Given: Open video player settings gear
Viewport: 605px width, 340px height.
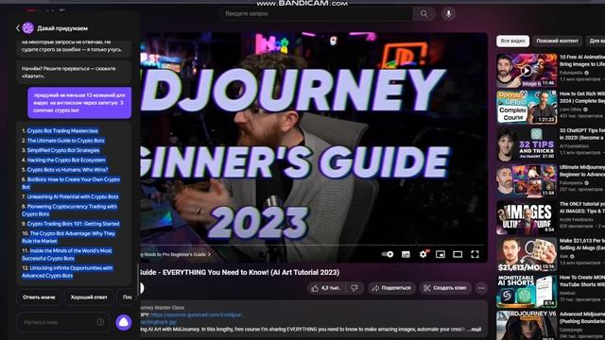Looking at the screenshot, I should (423, 254).
